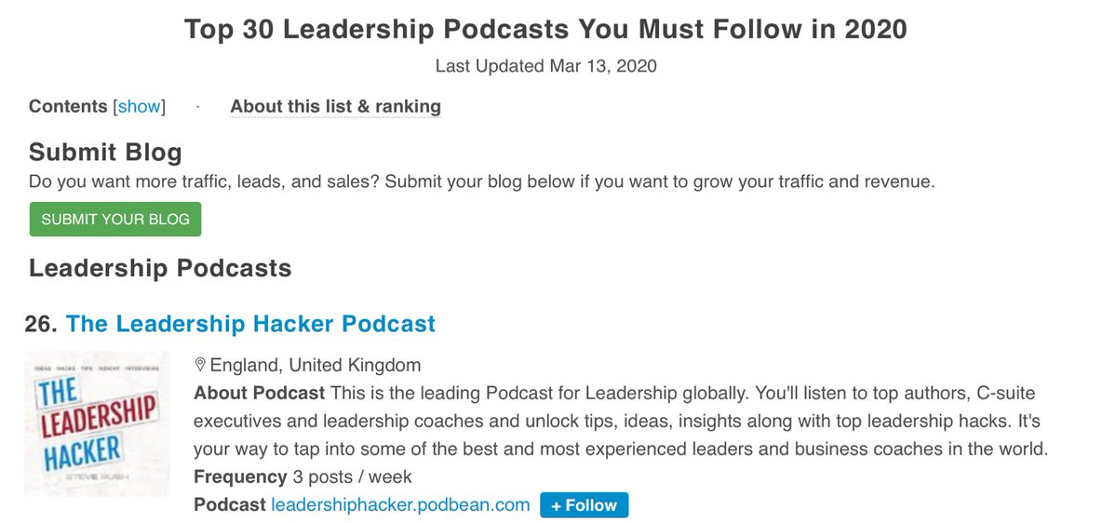Click the dot separator after Contents
The height and width of the screenshot is (523, 1116).
[x=197, y=106]
